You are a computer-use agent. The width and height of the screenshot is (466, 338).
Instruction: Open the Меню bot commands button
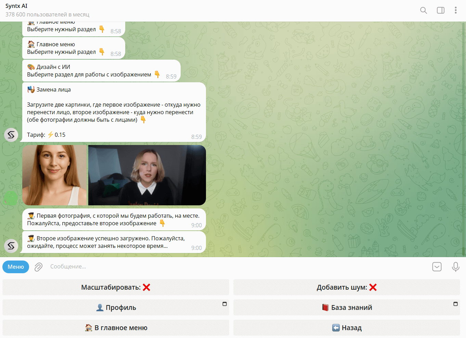(x=16, y=267)
